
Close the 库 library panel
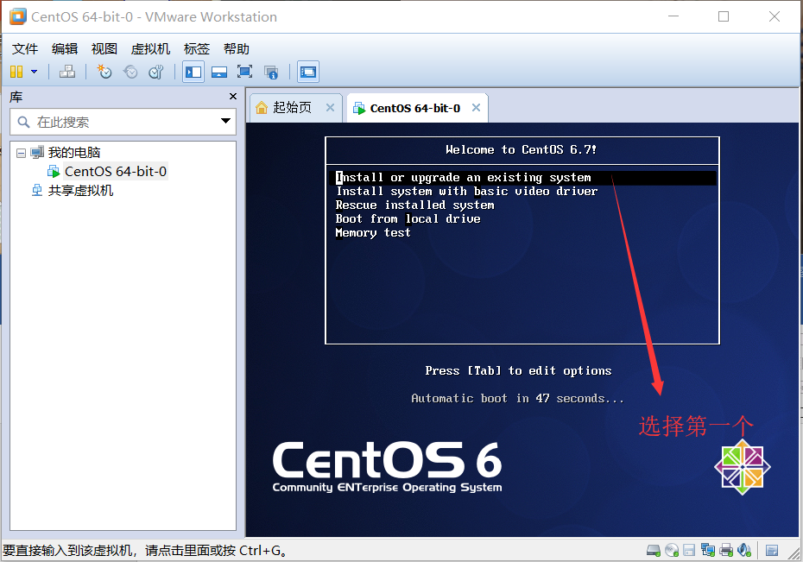[x=233, y=96]
